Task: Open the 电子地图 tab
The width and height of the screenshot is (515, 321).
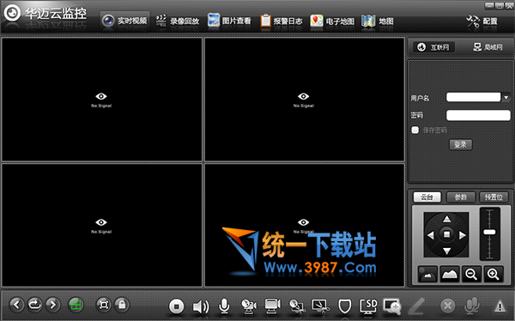Action: coord(332,21)
